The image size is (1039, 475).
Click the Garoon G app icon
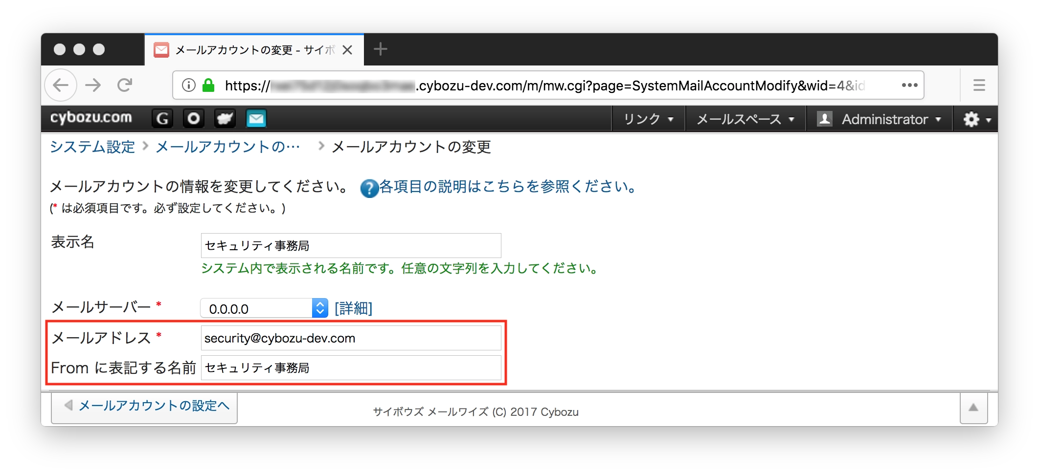[162, 118]
